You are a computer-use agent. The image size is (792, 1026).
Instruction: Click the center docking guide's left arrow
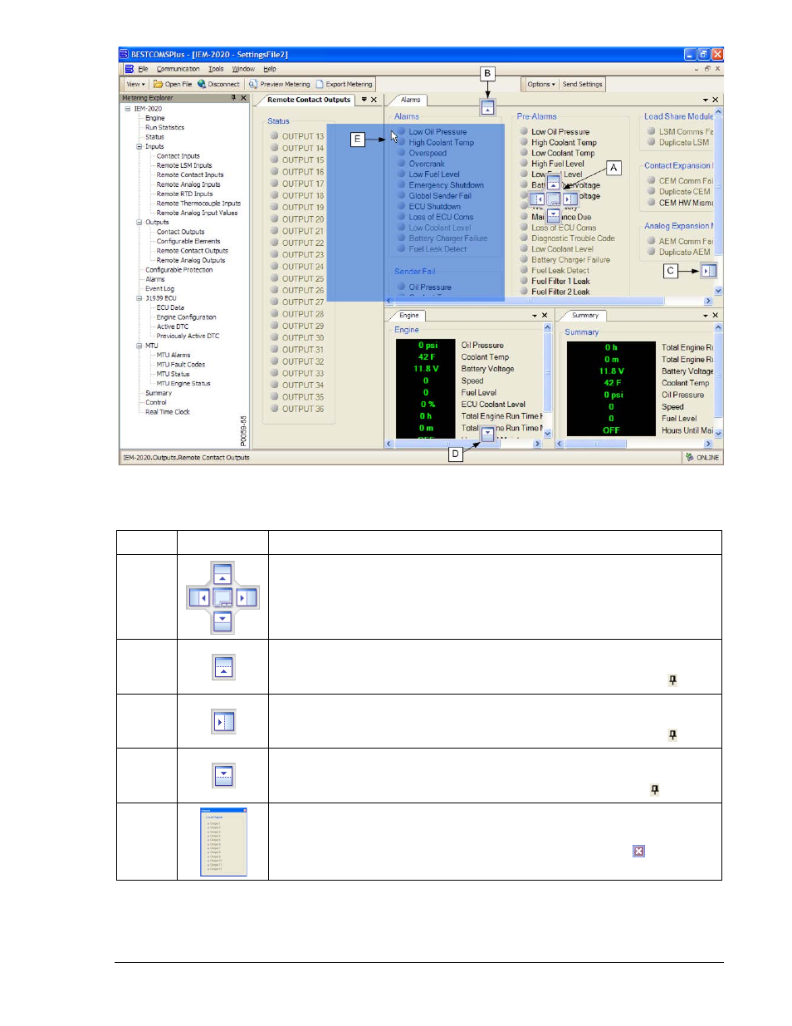click(x=537, y=199)
